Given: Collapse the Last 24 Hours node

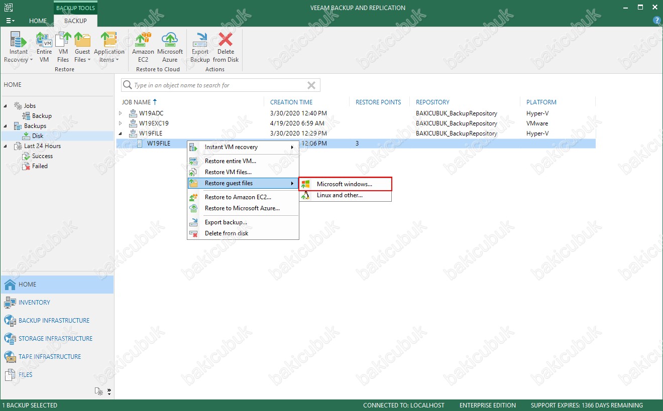Looking at the screenshot, I should click(6, 146).
